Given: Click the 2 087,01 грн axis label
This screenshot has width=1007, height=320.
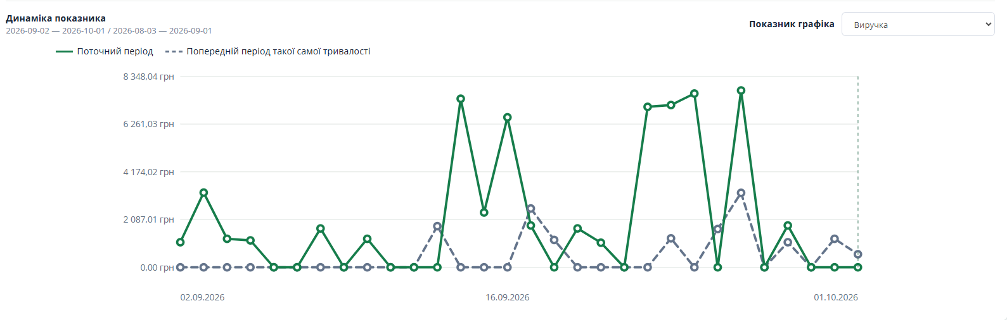Looking at the screenshot, I should coord(148,219).
